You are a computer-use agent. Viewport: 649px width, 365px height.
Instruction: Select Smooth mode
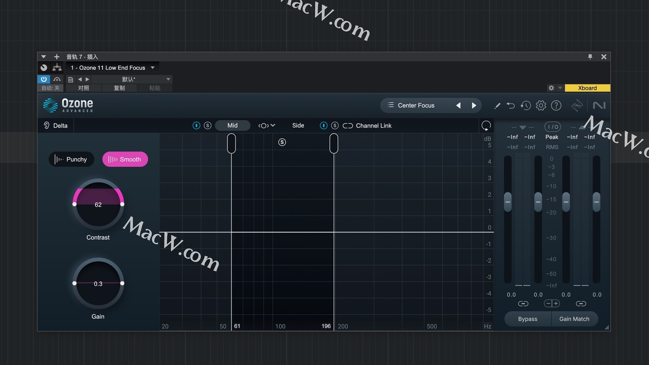(x=125, y=159)
